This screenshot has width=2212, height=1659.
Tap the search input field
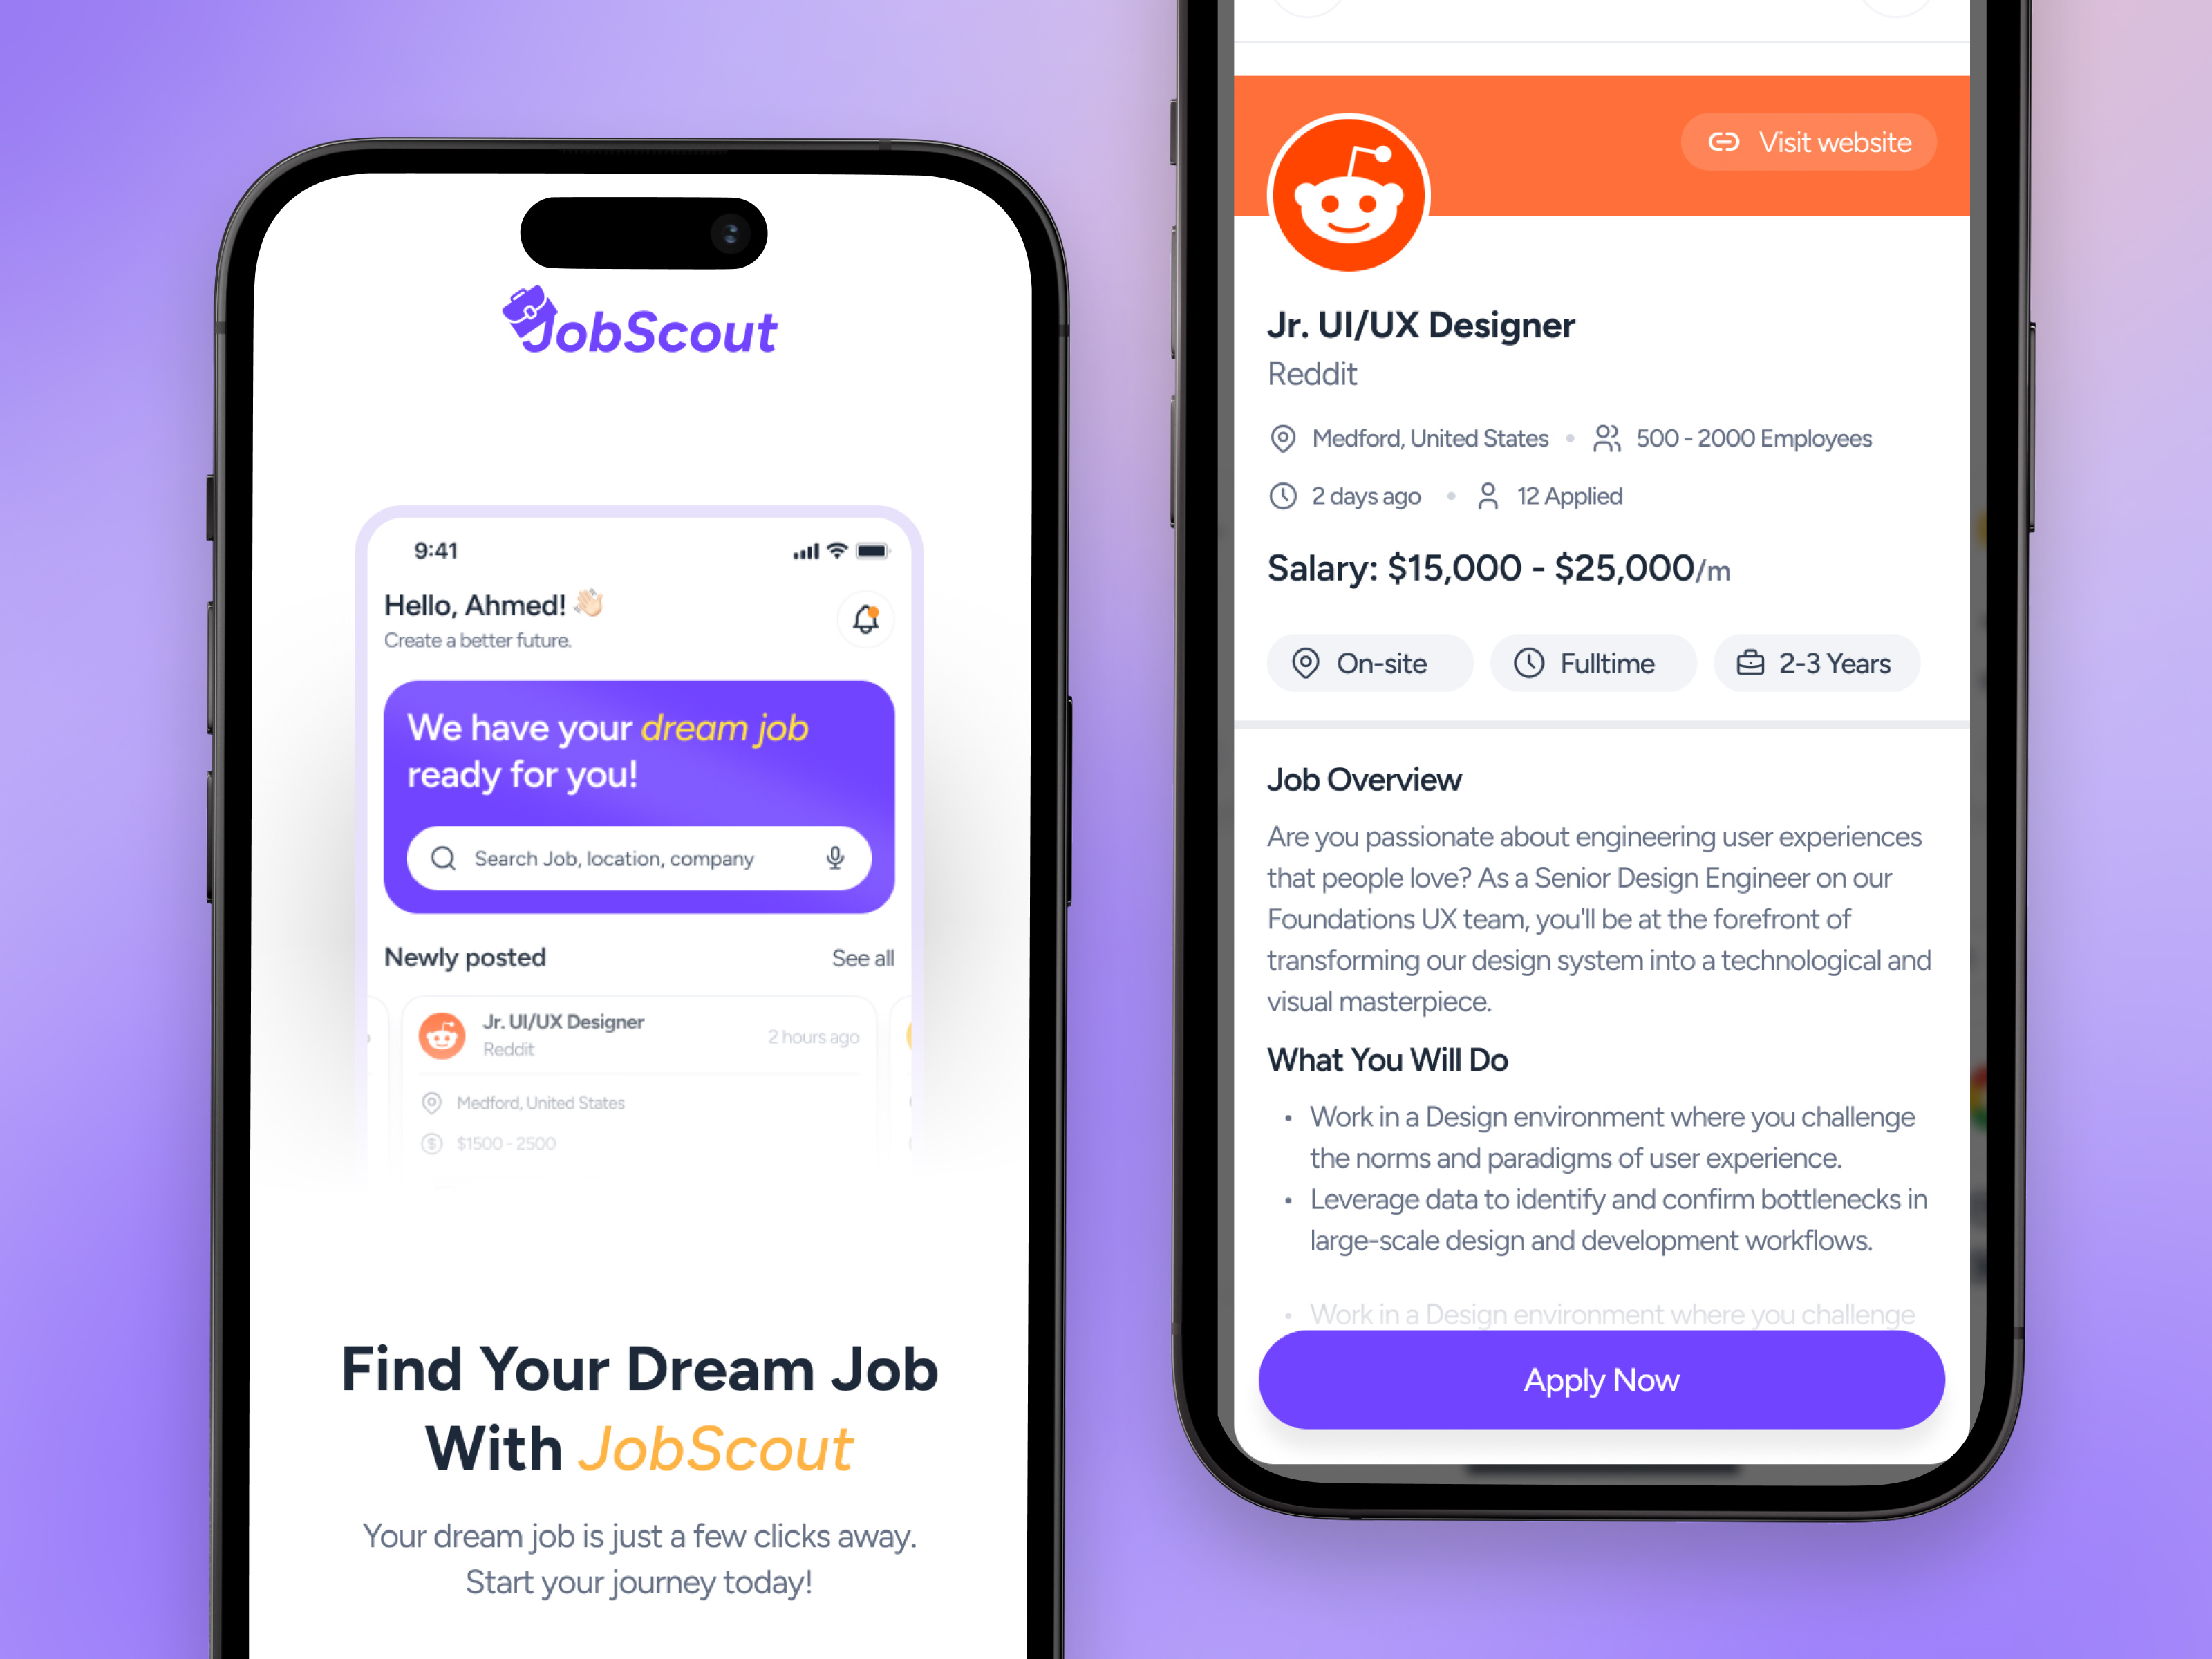coord(637,859)
